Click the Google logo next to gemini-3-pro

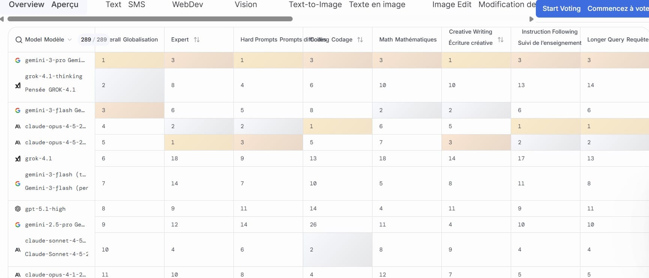(18, 60)
